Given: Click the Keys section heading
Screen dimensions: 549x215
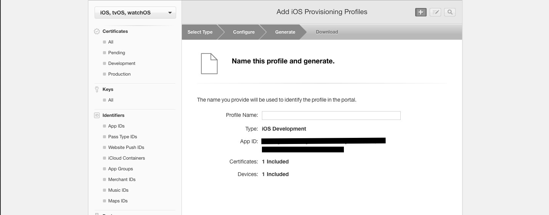Looking at the screenshot, I should click(108, 89).
